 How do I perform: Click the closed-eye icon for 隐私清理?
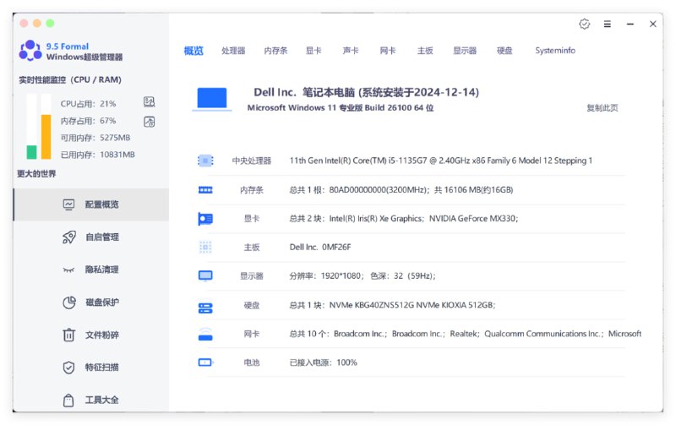tap(68, 270)
